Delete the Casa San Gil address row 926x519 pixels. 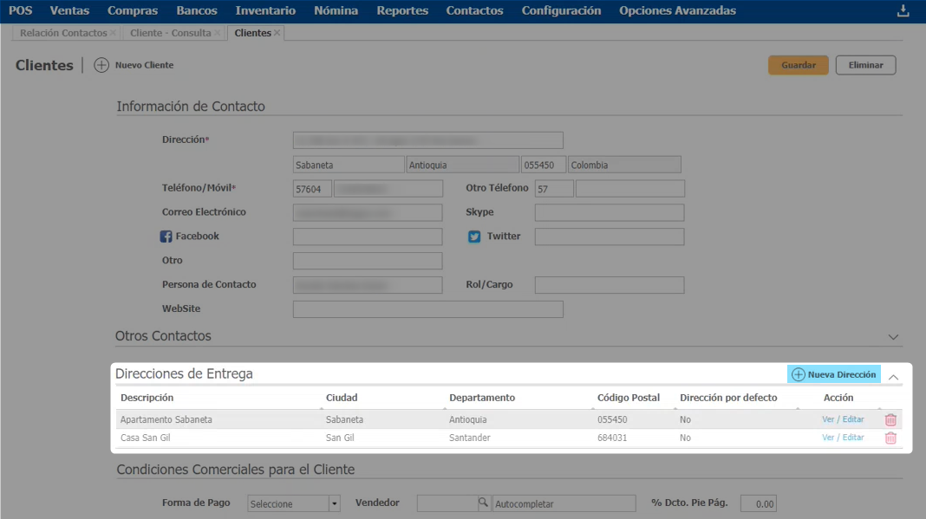[x=890, y=438]
